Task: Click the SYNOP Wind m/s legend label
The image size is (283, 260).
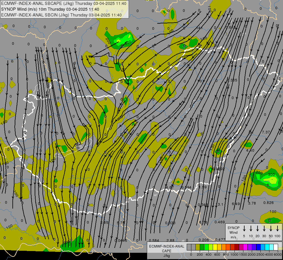Action: 233,232
